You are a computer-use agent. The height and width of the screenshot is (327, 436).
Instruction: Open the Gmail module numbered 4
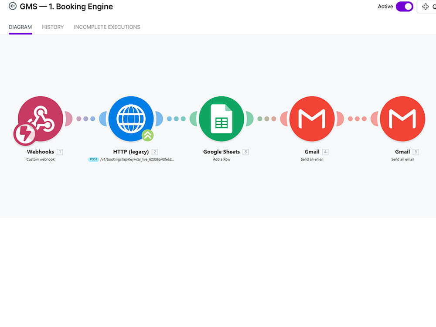(312, 119)
